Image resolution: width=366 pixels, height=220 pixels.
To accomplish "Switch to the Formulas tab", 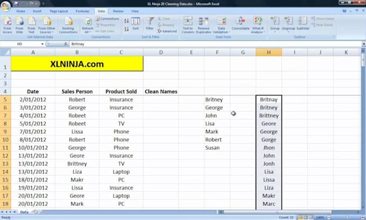I will (x=82, y=11).
